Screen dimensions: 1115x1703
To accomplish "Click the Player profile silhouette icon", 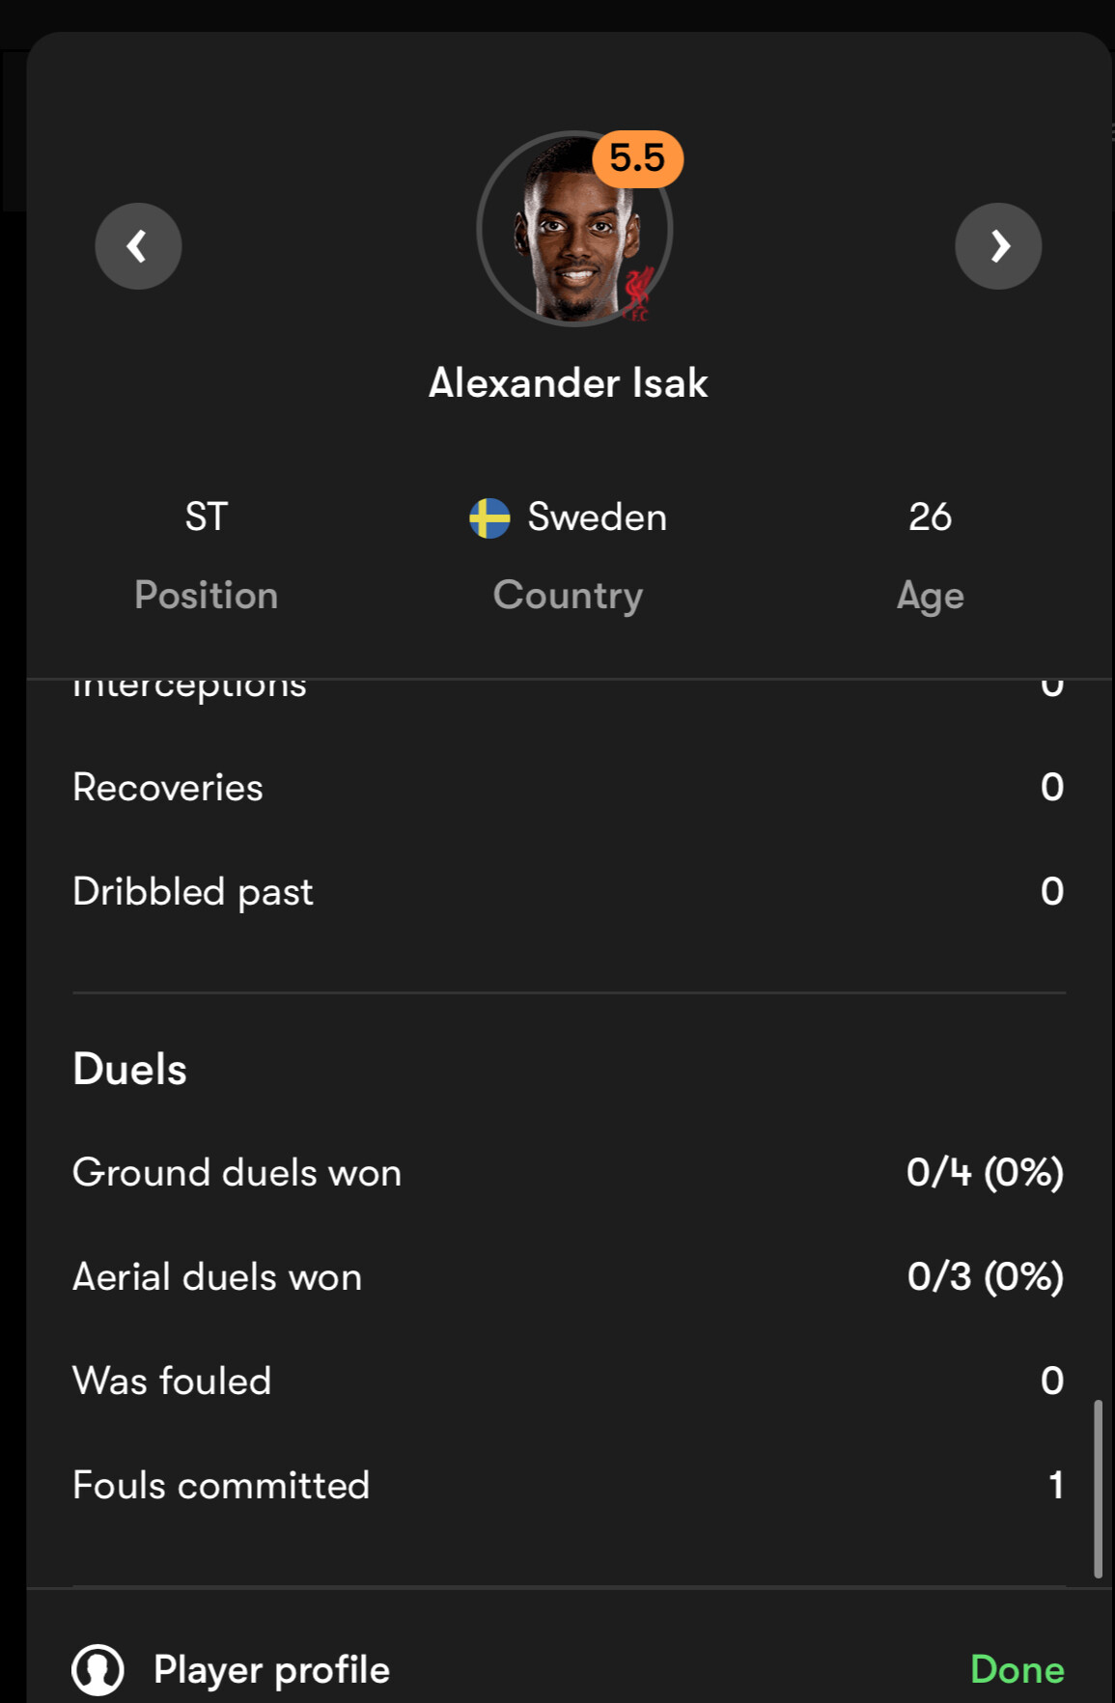I will point(98,1669).
